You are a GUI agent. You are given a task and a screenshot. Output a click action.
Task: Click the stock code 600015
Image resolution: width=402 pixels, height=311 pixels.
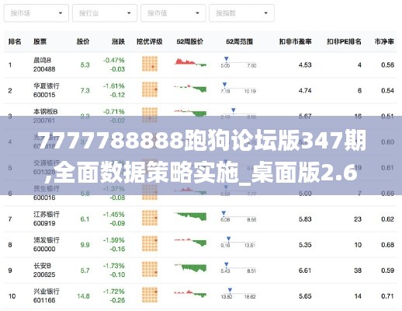click(x=44, y=95)
